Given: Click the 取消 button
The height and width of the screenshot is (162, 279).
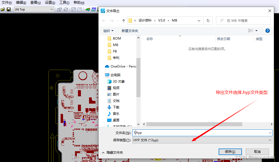Looking at the screenshot, I should click(257, 152).
